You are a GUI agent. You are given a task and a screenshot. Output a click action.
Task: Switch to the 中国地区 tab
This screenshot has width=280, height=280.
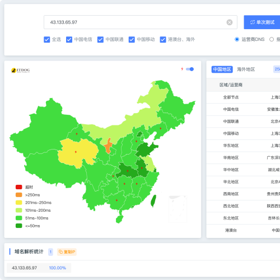tap(222, 69)
